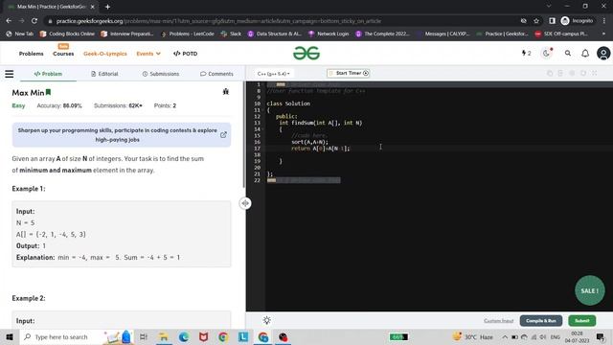This screenshot has width=613, height=345.
Task: Switch to the Editorial tab
Action: pyautogui.click(x=104, y=74)
